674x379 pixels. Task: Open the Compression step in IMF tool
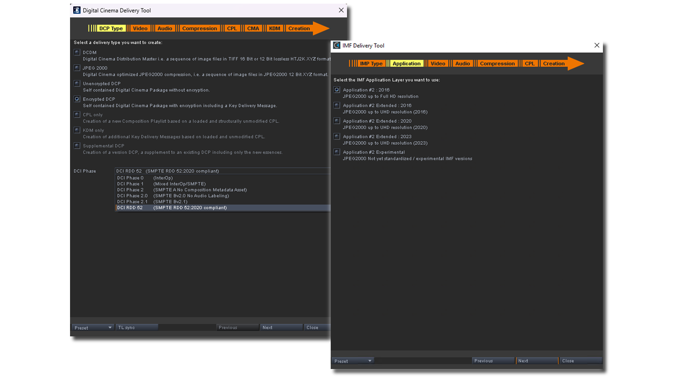point(498,64)
